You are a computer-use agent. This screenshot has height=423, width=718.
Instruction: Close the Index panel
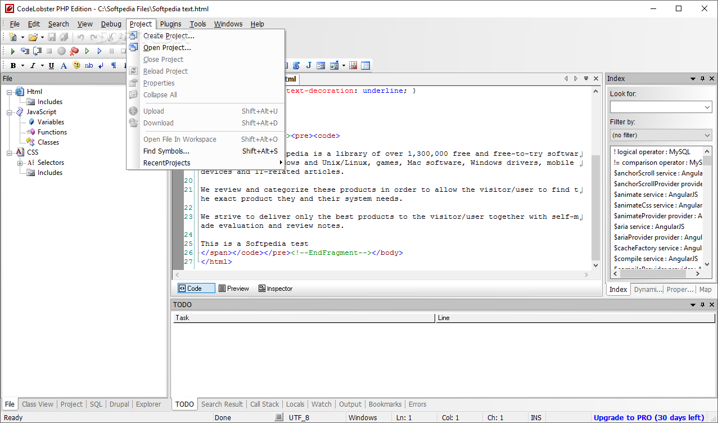712,79
